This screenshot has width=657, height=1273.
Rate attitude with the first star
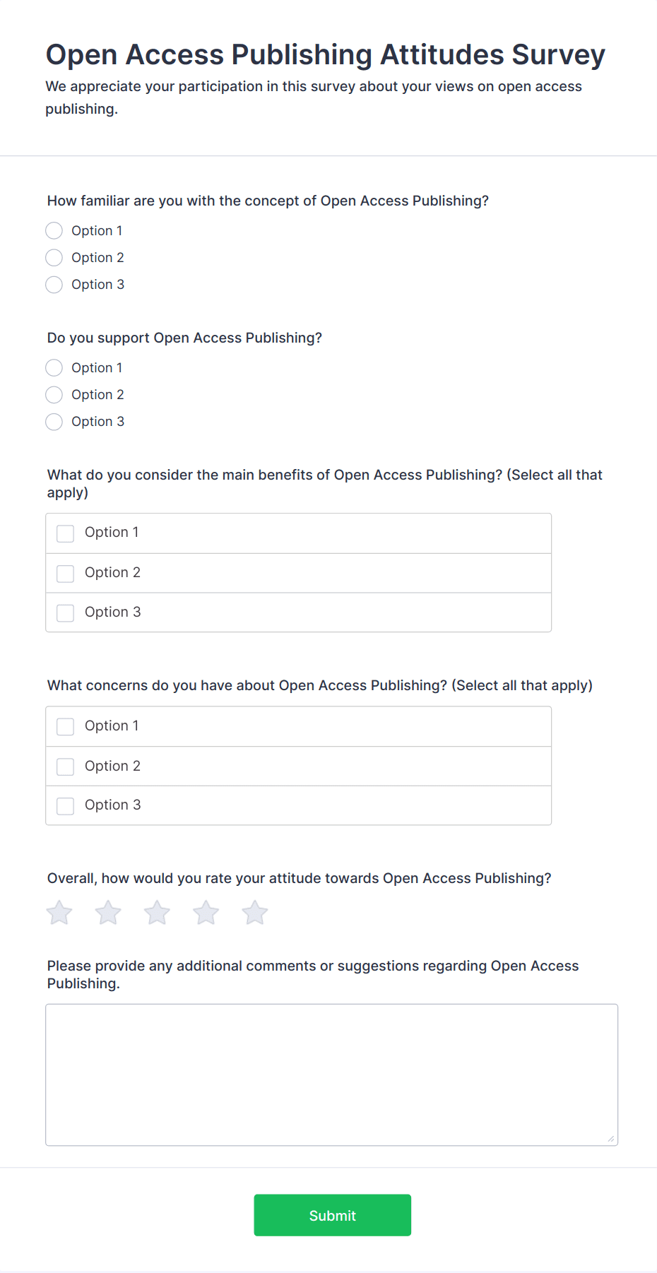[x=59, y=913]
